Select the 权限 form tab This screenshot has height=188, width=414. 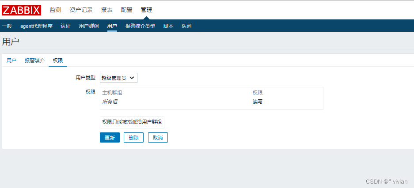coord(58,60)
